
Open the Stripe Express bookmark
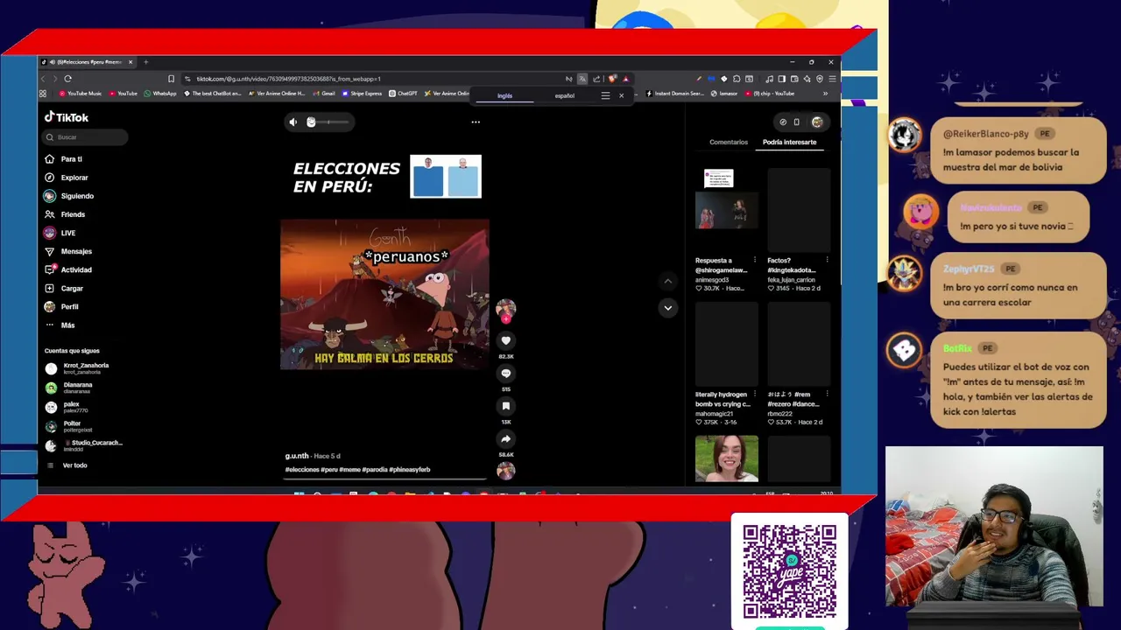[363, 94]
